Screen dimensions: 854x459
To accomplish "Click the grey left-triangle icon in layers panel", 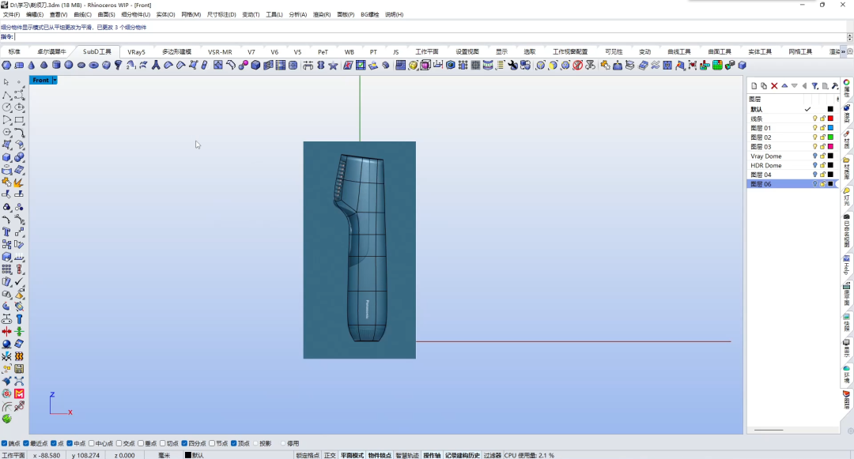I will [x=804, y=86].
